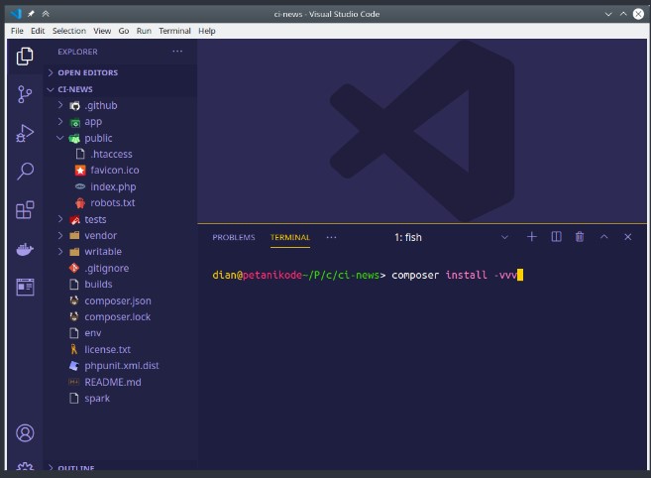The height and width of the screenshot is (478, 651).
Task: Open the Edit menu
Action: tap(38, 31)
